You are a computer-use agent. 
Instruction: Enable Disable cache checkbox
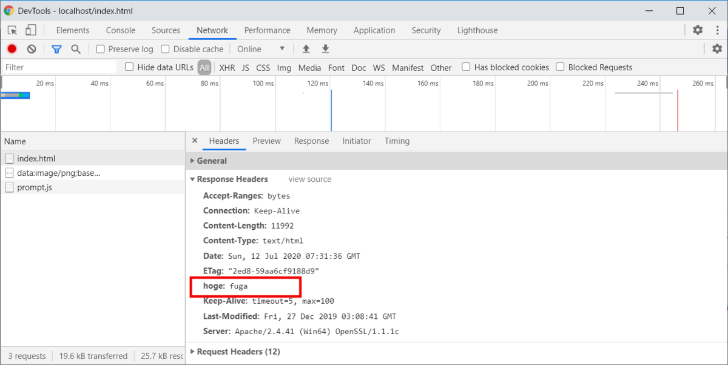(x=166, y=49)
